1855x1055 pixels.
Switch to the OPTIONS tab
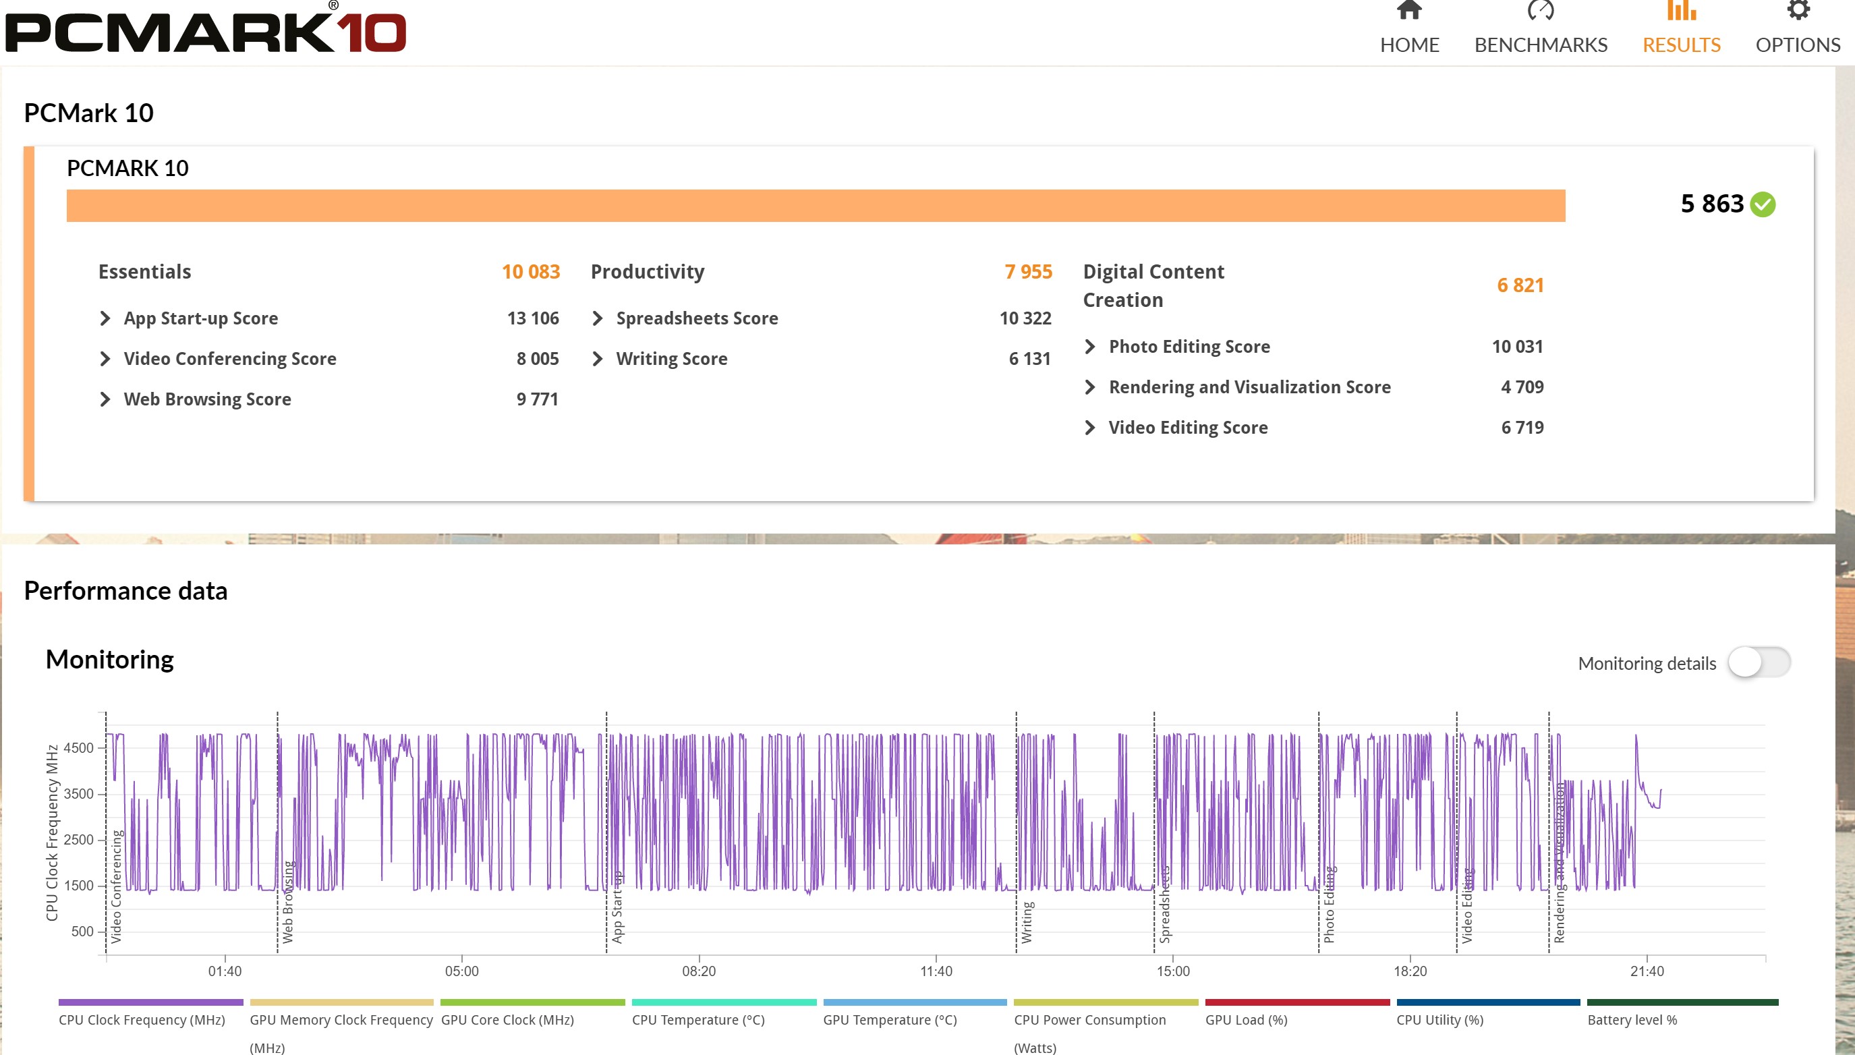[x=1798, y=45]
